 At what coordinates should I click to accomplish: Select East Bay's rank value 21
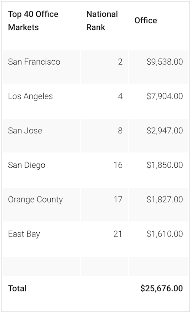pyautogui.click(x=118, y=234)
